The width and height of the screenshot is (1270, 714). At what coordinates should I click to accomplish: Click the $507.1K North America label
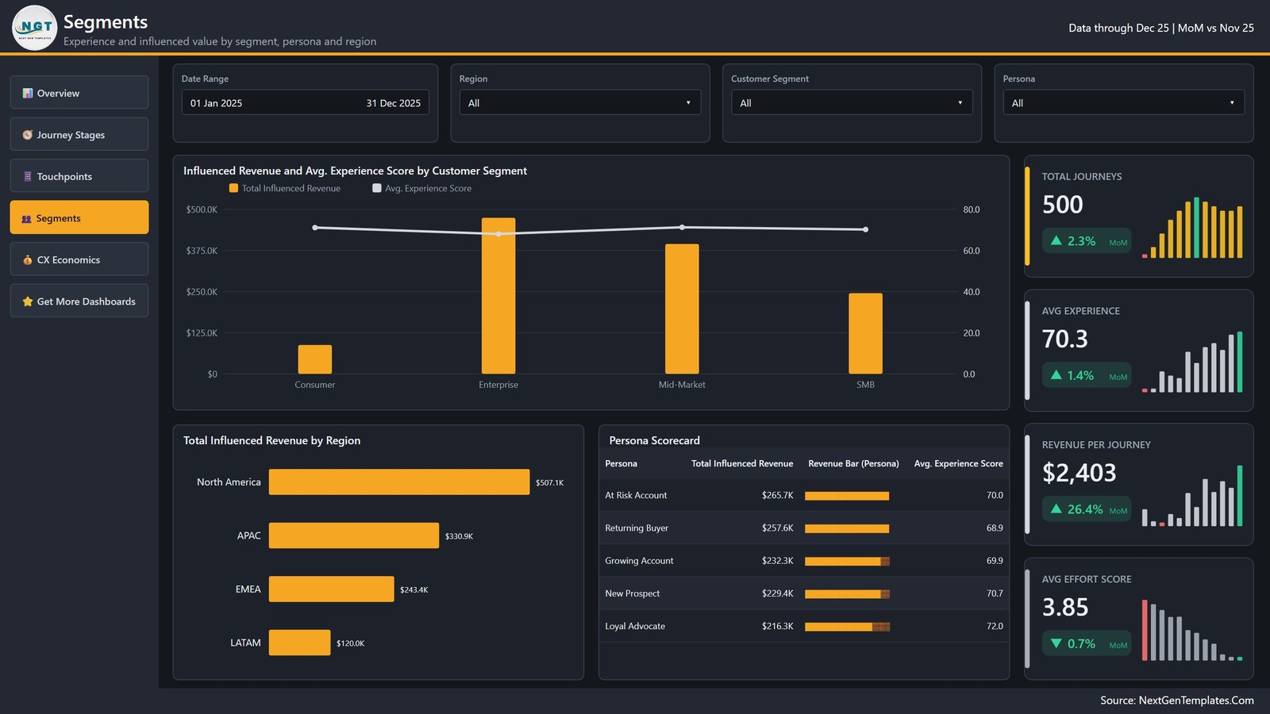click(x=549, y=482)
